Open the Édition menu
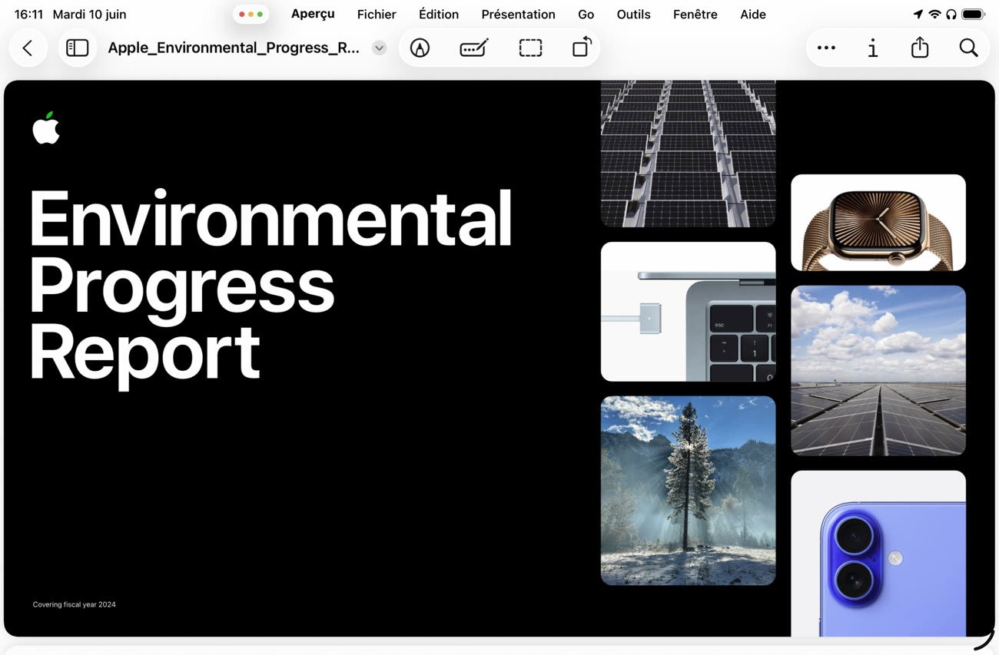This screenshot has height=655, width=999. pos(439,15)
